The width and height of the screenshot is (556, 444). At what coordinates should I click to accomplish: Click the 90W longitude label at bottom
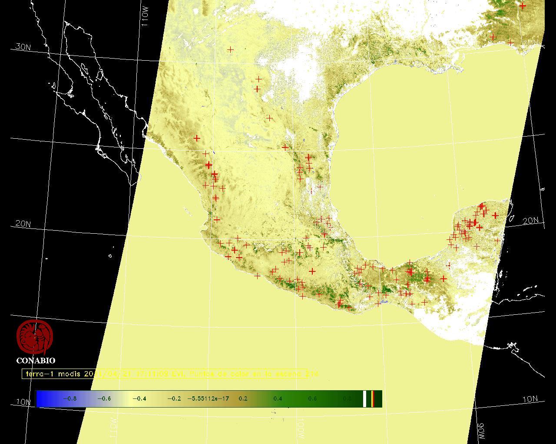click(x=480, y=431)
